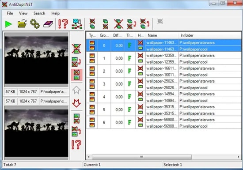Click the red down arrow next result
The height and width of the screenshot is (170, 243).
tap(76, 103)
